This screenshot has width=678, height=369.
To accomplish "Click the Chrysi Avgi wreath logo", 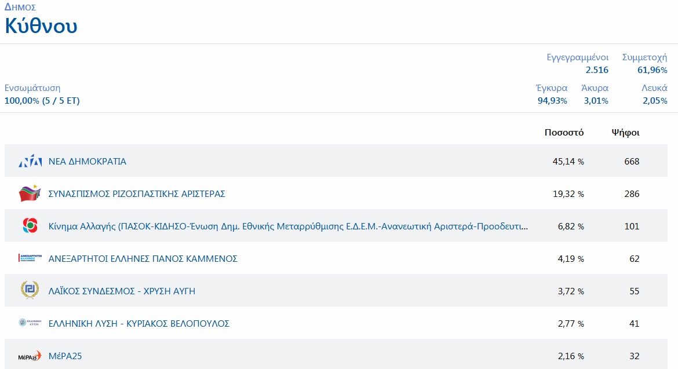I will (30, 291).
